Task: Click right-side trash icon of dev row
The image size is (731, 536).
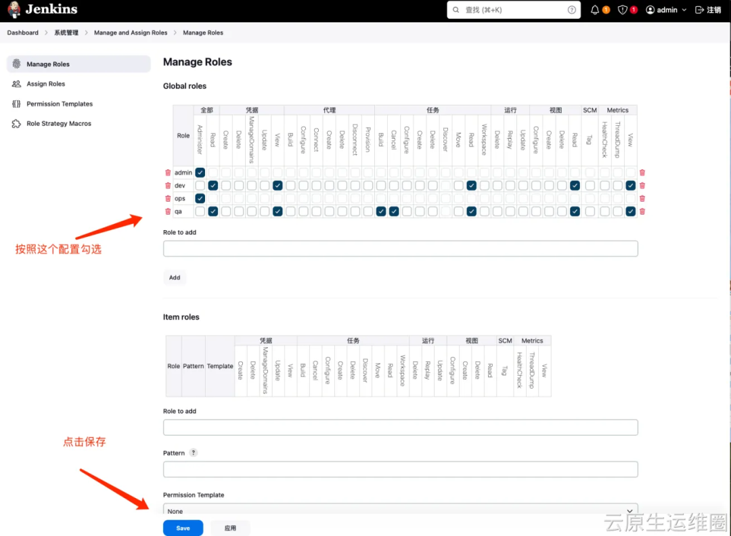Action: [x=642, y=185]
